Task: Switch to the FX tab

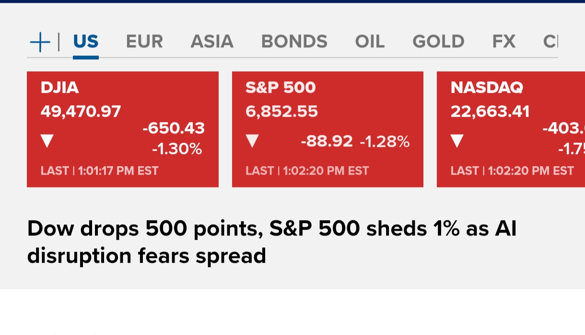Action: tap(504, 42)
